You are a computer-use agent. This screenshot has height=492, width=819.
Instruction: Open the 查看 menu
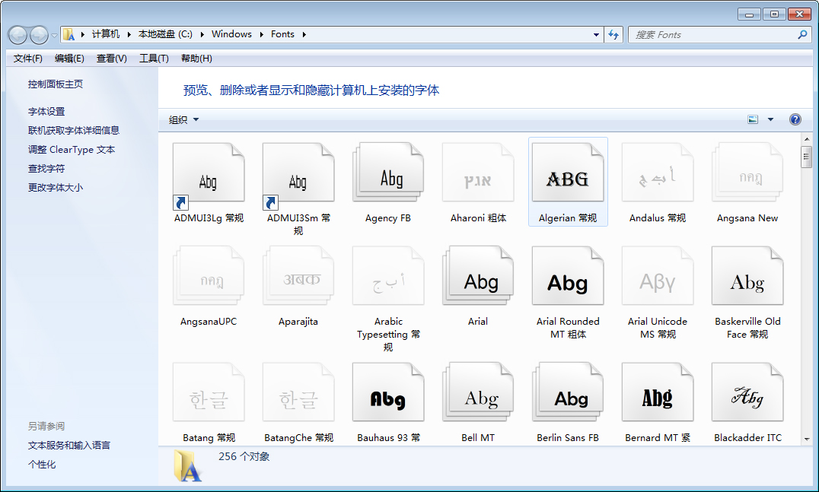111,58
